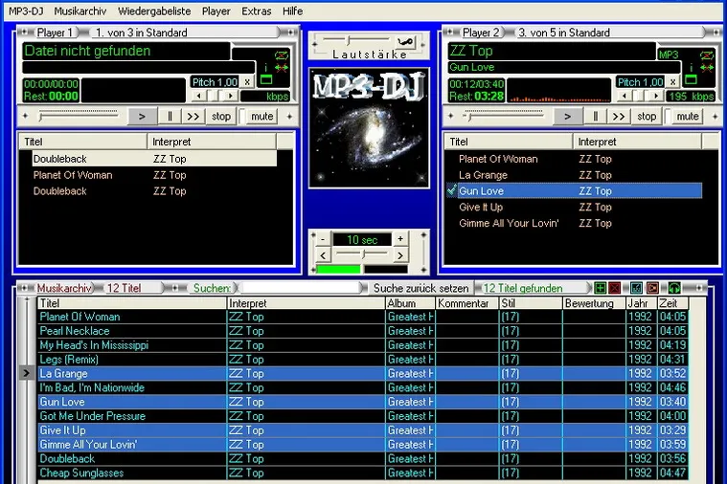The height and width of the screenshot is (484, 727).
Task: Click the Musikarchiv panel label
Action: coord(64,288)
